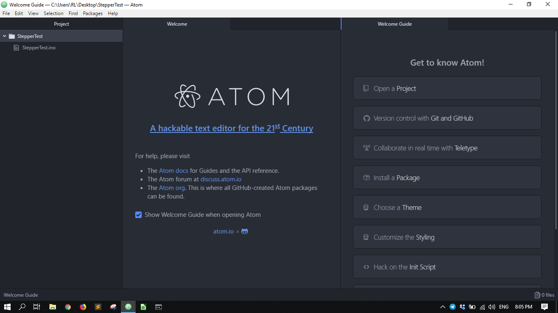Expand the Open a Project section

[447, 88]
